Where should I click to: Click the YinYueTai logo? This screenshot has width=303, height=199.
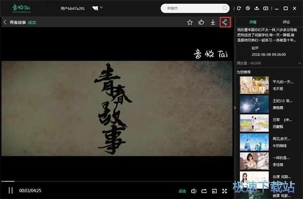(21, 8)
